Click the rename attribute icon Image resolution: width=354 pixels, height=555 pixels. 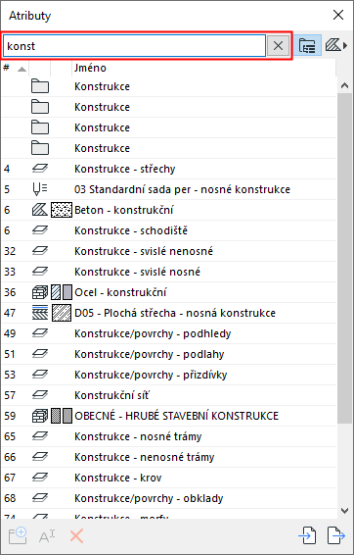pyautogui.click(x=47, y=536)
